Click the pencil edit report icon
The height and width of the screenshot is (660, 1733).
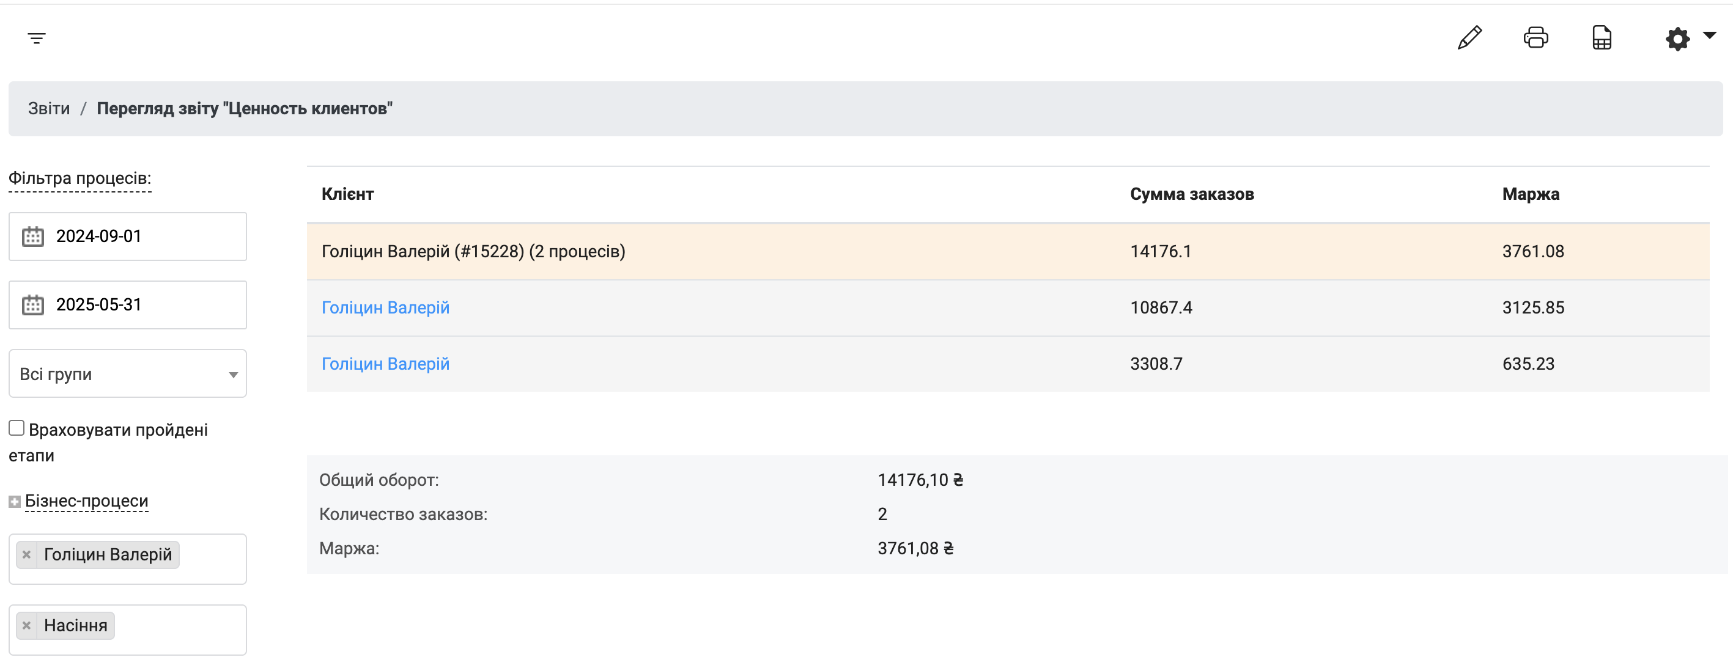coord(1469,38)
